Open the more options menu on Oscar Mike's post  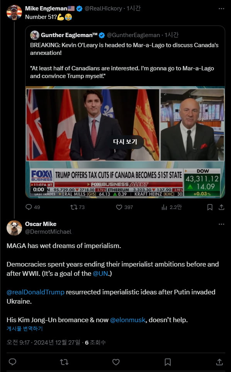pos(221,223)
